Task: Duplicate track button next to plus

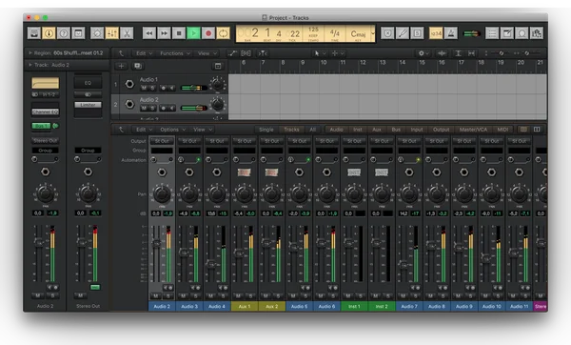Action: (137, 66)
